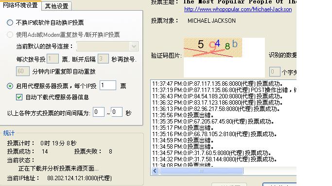Open the 其他设置 tab
The width and height of the screenshot is (332, 186).
click(56, 6)
